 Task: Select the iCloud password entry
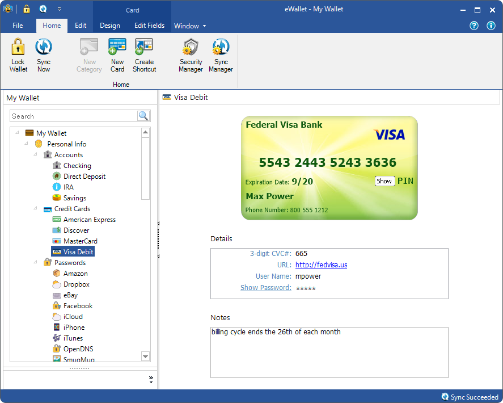[x=73, y=316]
